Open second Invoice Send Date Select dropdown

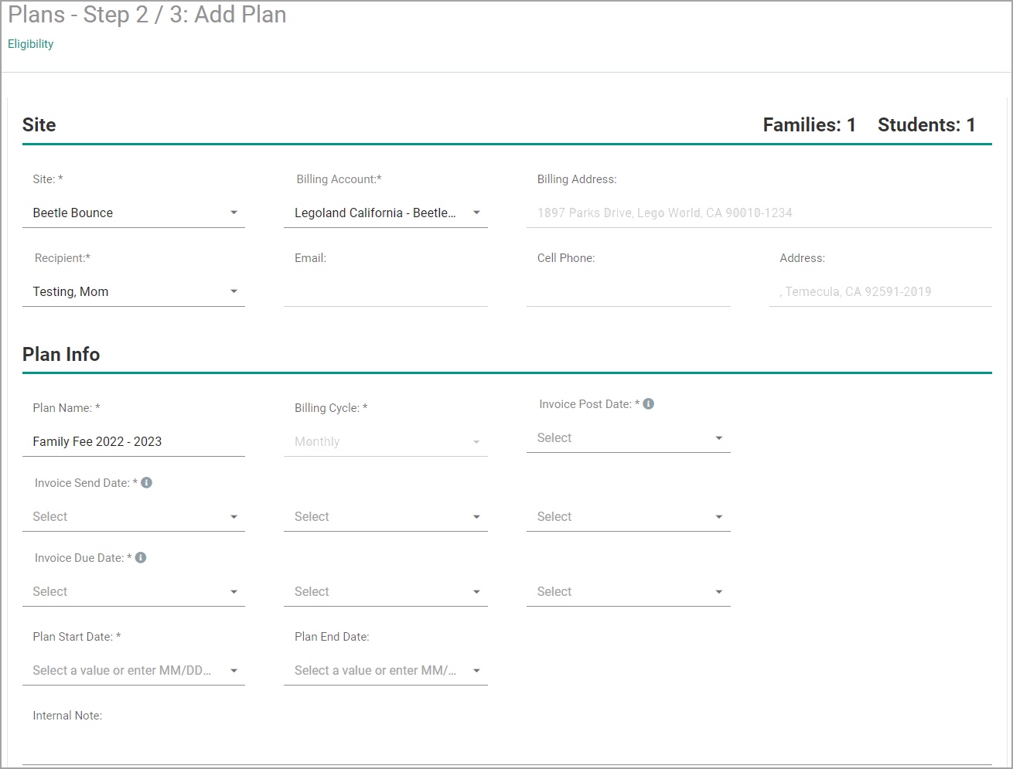tap(386, 516)
